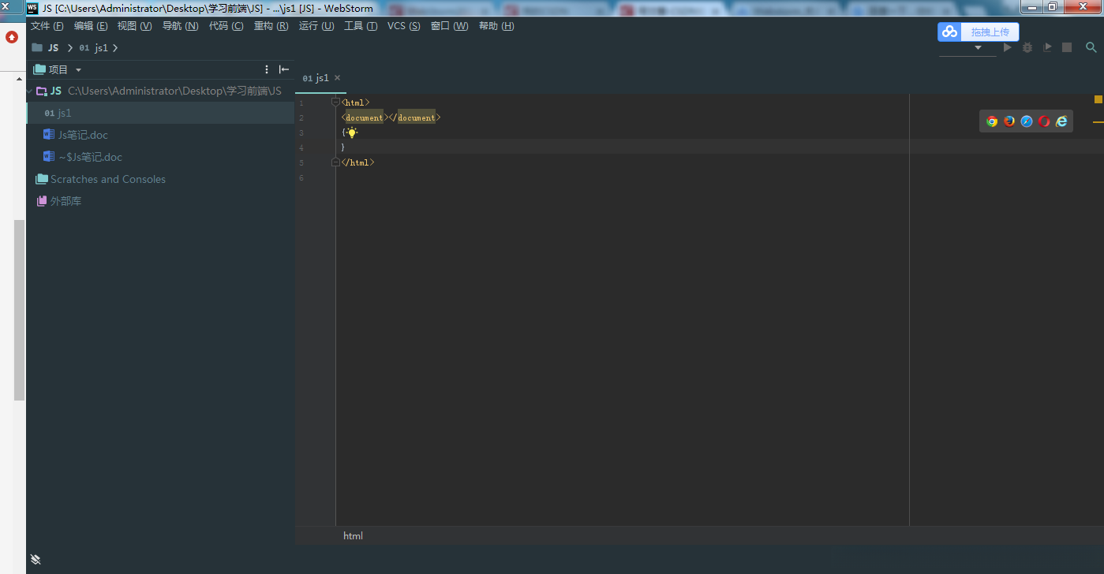Click the yellow intention lightbulb in the editor
The image size is (1104, 574).
coord(352,132)
